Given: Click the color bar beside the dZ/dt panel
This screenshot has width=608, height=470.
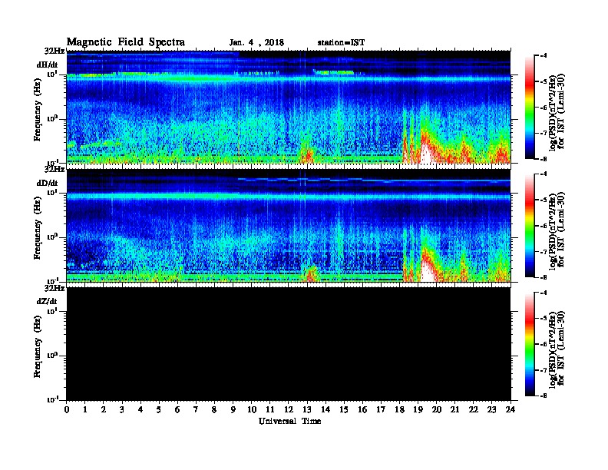Looking at the screenshot, I should [530, 344].
